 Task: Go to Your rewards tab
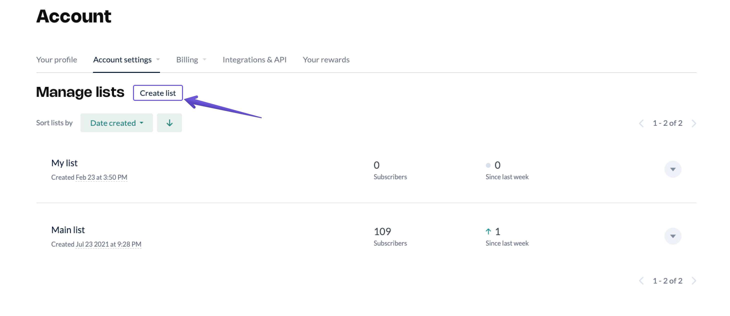pyautogui.click(x=326, y=60)
